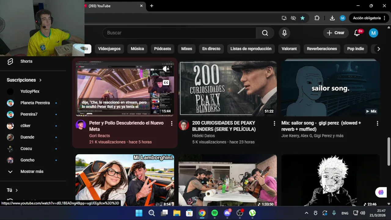Select the Reverberaciones filter chip
This screenshot has height=220, width=391.
tap(322, 49)
